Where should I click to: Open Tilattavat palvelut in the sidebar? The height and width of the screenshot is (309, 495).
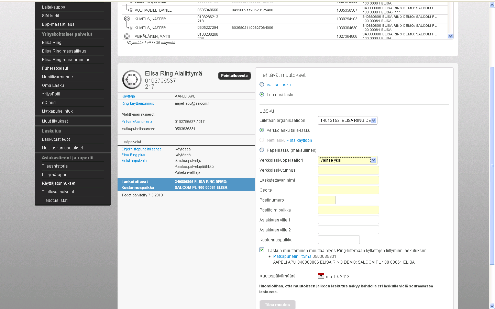pyautogui.click(x=58, y=192)
